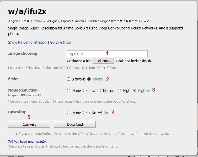Select the Artwork style radio button

[68, 79]
